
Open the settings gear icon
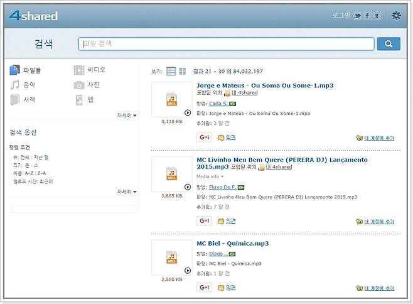click(396, 16)
